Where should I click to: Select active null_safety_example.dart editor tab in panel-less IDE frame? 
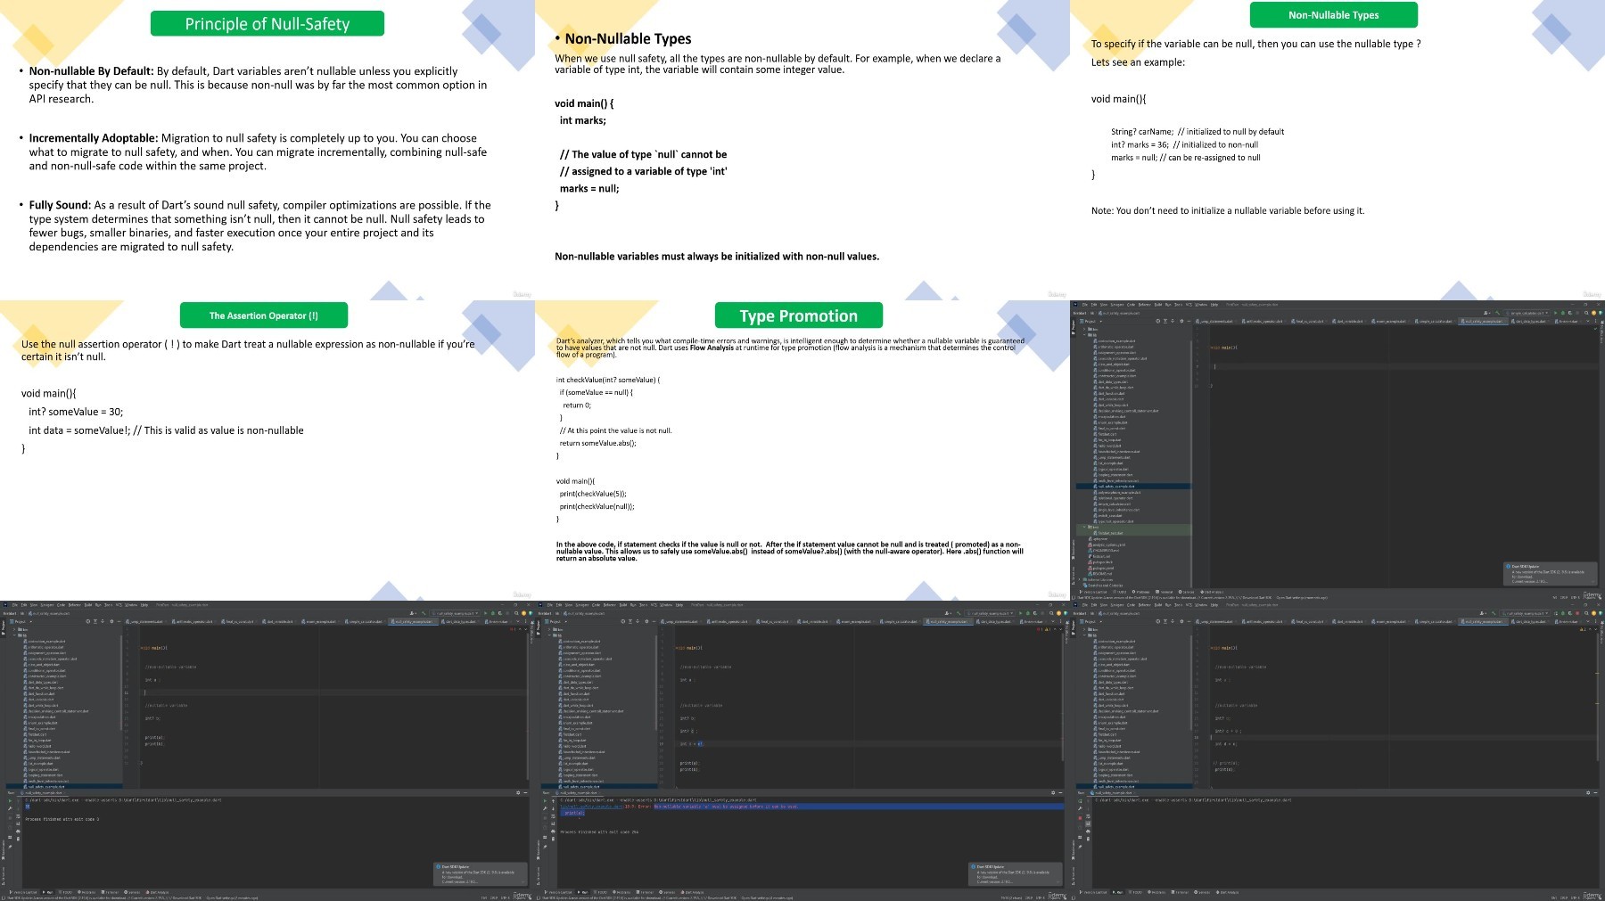pyautogui.click(x=1484, y=321)
